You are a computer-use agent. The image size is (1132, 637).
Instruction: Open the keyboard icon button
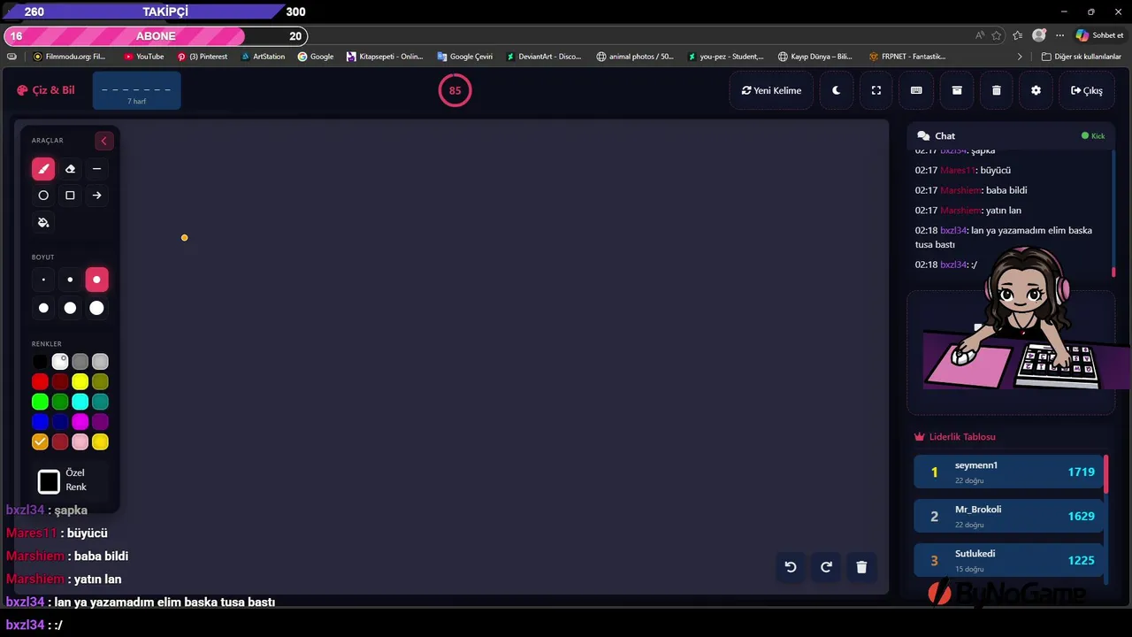916,90
